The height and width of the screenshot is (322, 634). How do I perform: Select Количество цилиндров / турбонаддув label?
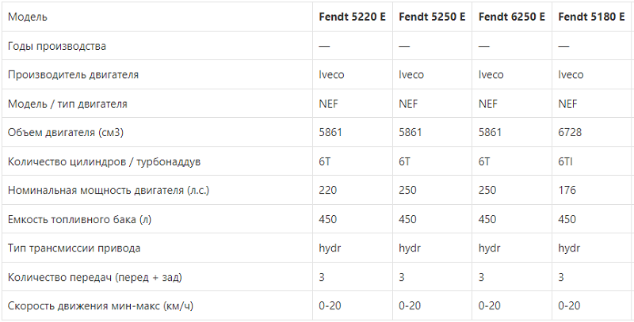tap(105, 162)
